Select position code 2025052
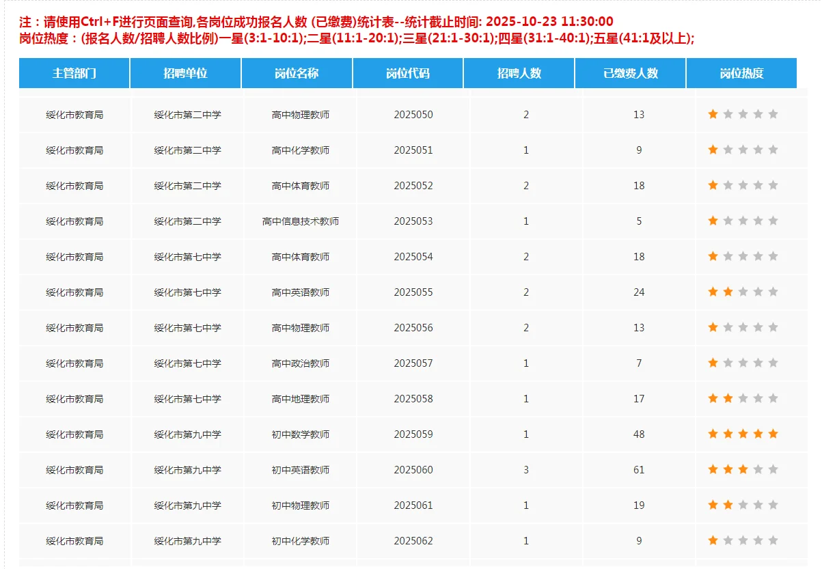Viewport: 822px width, 569px height. click(413, 186)
